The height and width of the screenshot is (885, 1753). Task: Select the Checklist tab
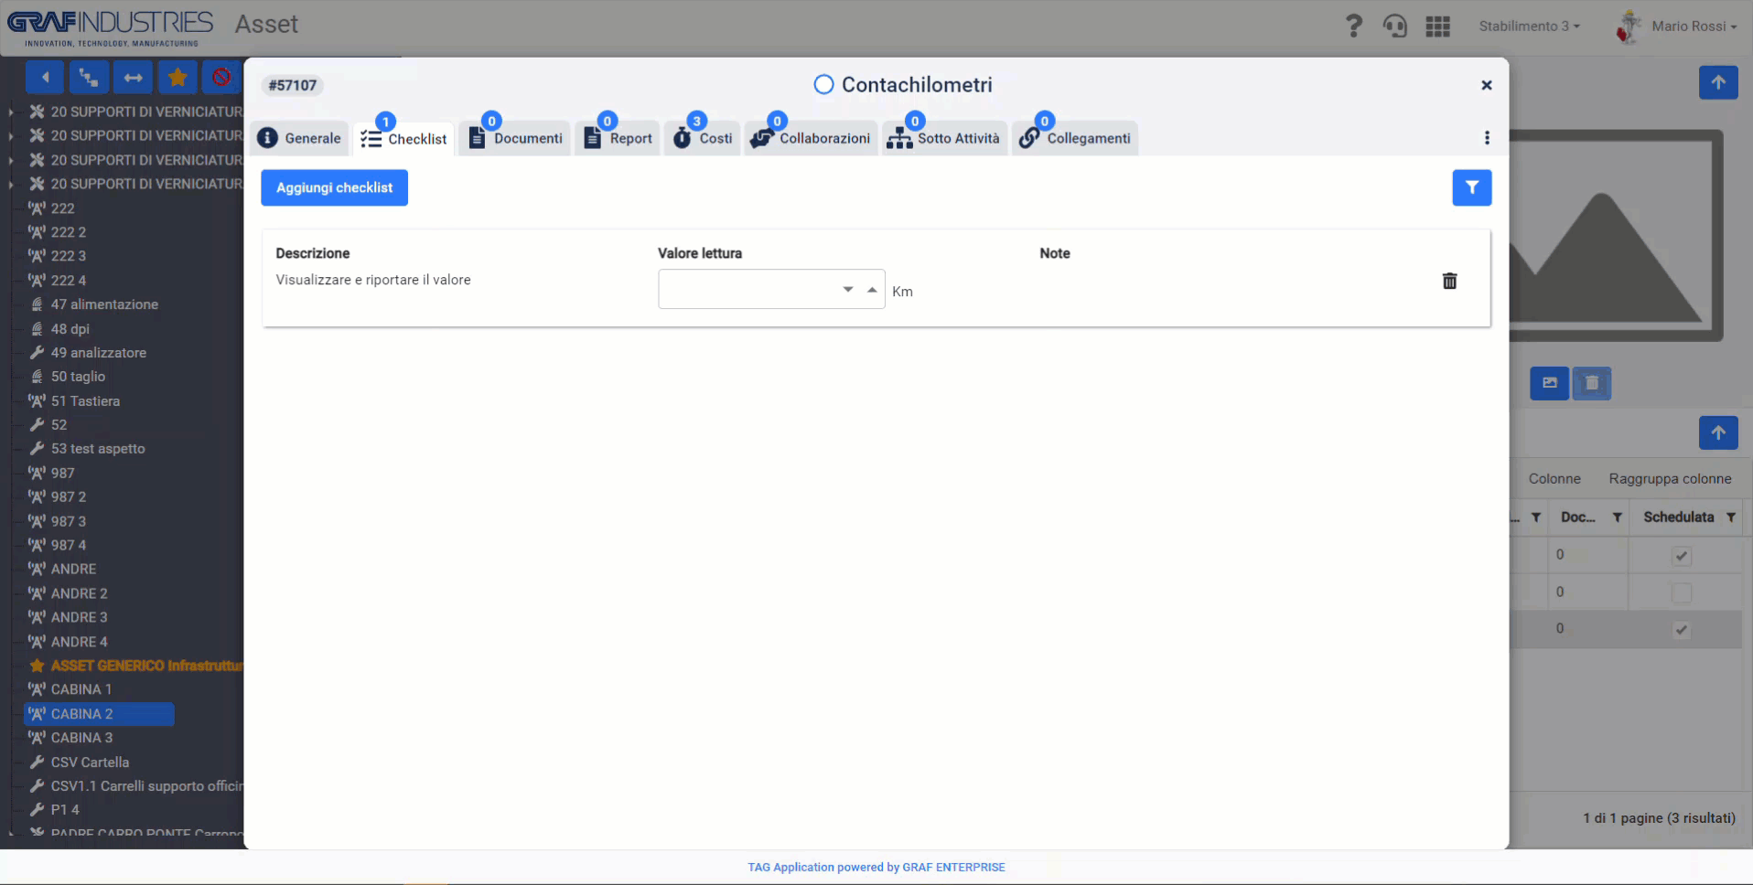(403, 138)
